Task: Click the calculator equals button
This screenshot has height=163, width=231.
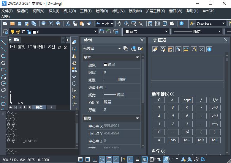Action: pyautogui.click(x=159, y=140)
